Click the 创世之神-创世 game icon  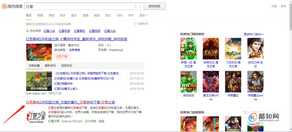point(255,49)
